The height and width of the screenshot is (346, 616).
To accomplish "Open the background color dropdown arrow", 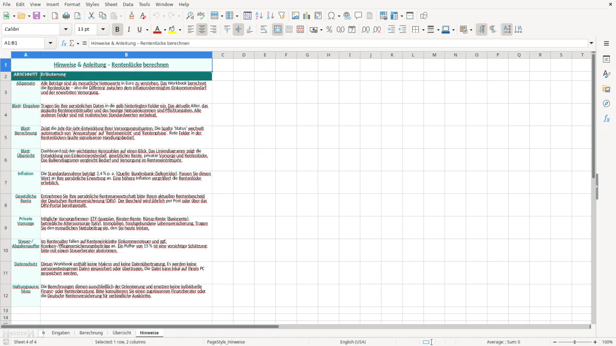I will pyautogui.click(x=181, y=30).
